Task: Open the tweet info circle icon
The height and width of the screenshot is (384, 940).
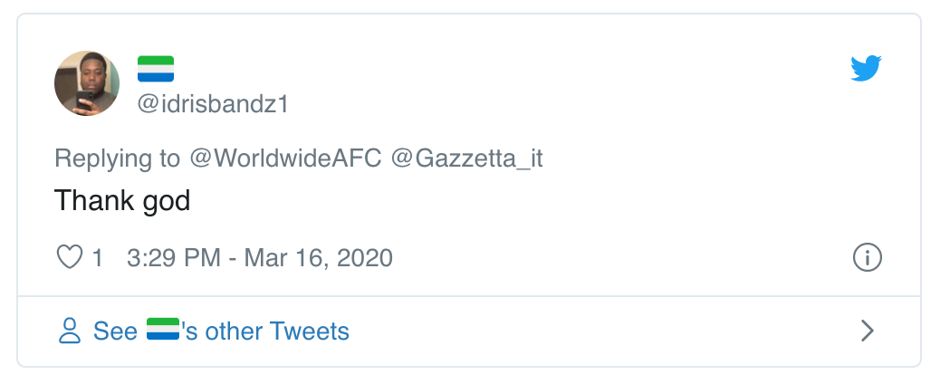Action: pyautogui.click(x=868, y=258)
